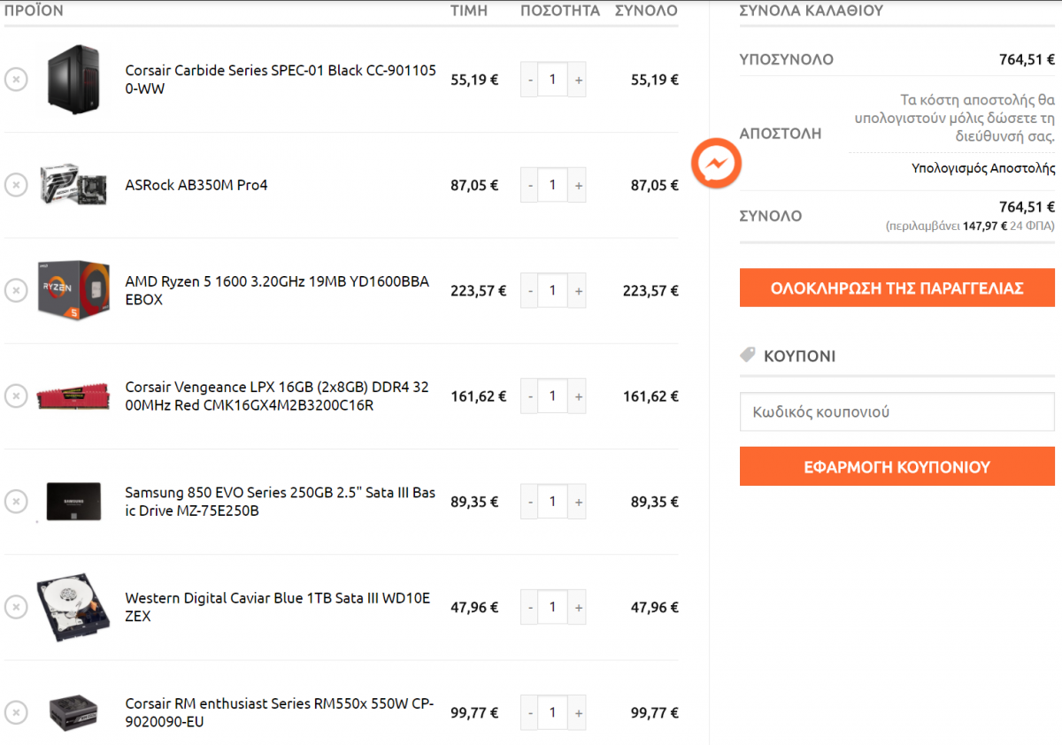The image size is (1062, 745).
Task: Remove AMD Ryzen 5 1600 from cart
Action: tap(16, 290)
